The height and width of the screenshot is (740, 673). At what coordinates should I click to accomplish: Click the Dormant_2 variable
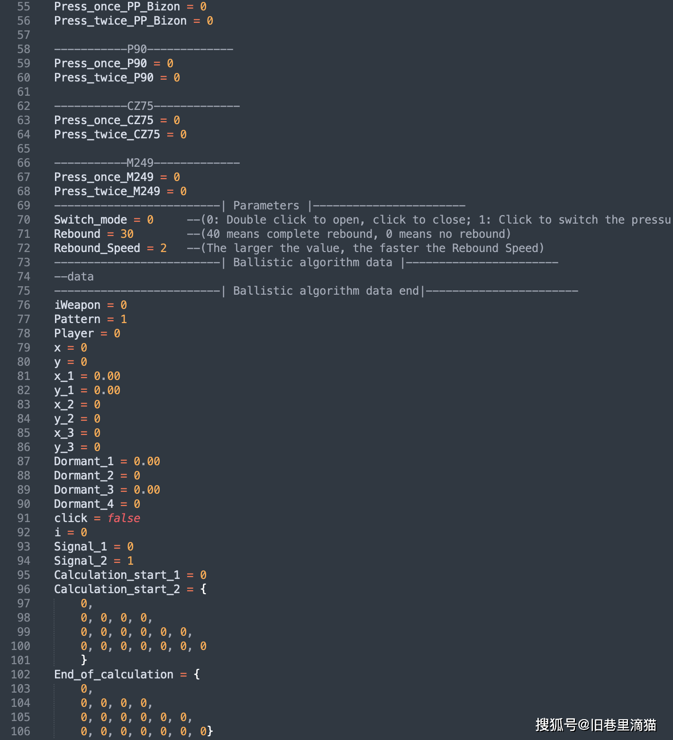[84, 476]
